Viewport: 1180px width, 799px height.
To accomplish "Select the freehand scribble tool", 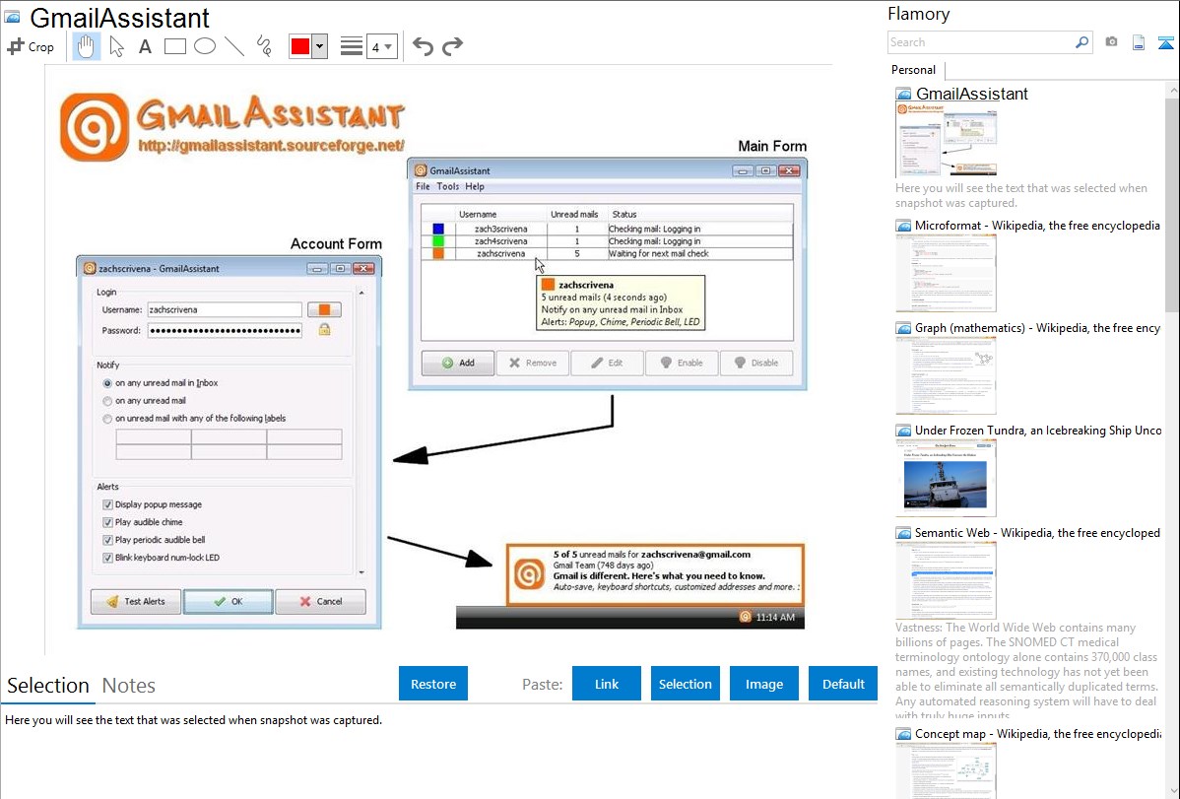I will coord(264,46).
